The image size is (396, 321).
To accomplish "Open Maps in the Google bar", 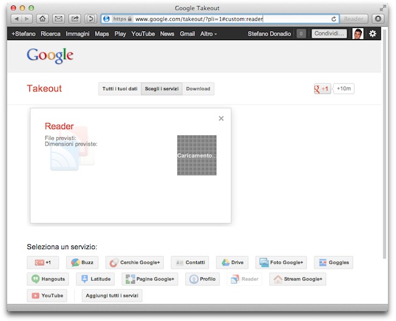I will [102, 34].
